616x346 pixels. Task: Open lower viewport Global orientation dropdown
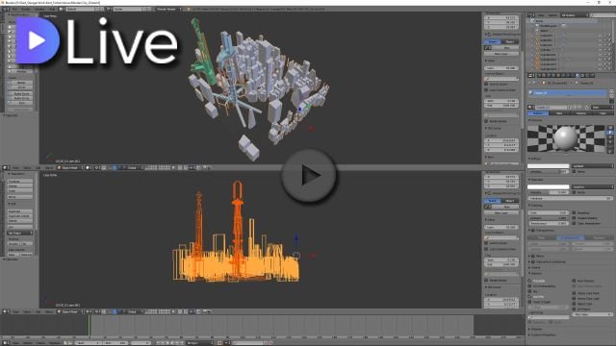133,311
